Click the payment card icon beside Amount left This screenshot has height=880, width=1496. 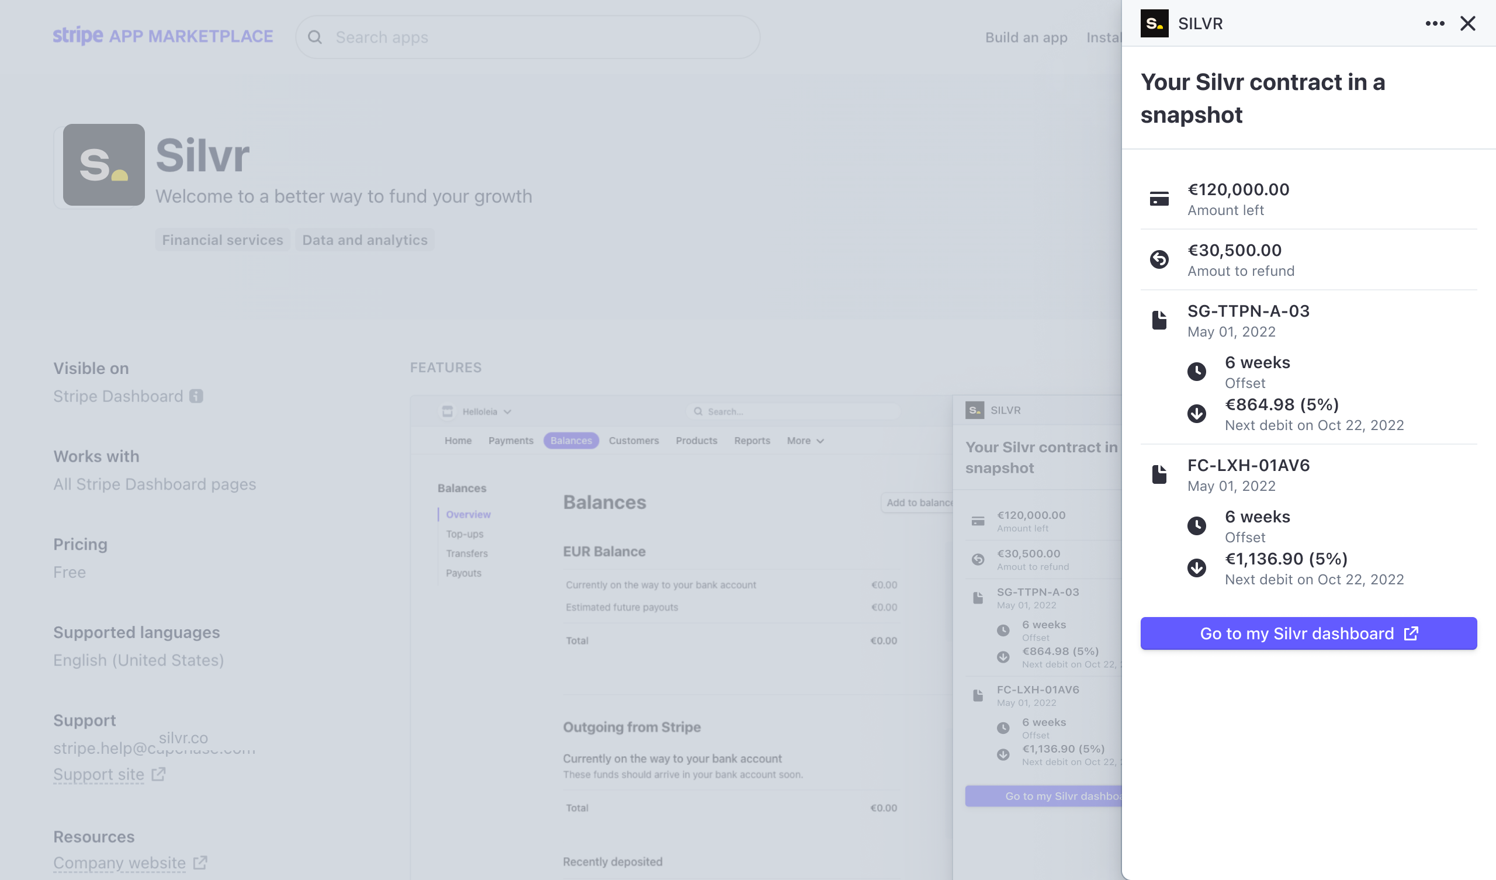click(1159, 198)
